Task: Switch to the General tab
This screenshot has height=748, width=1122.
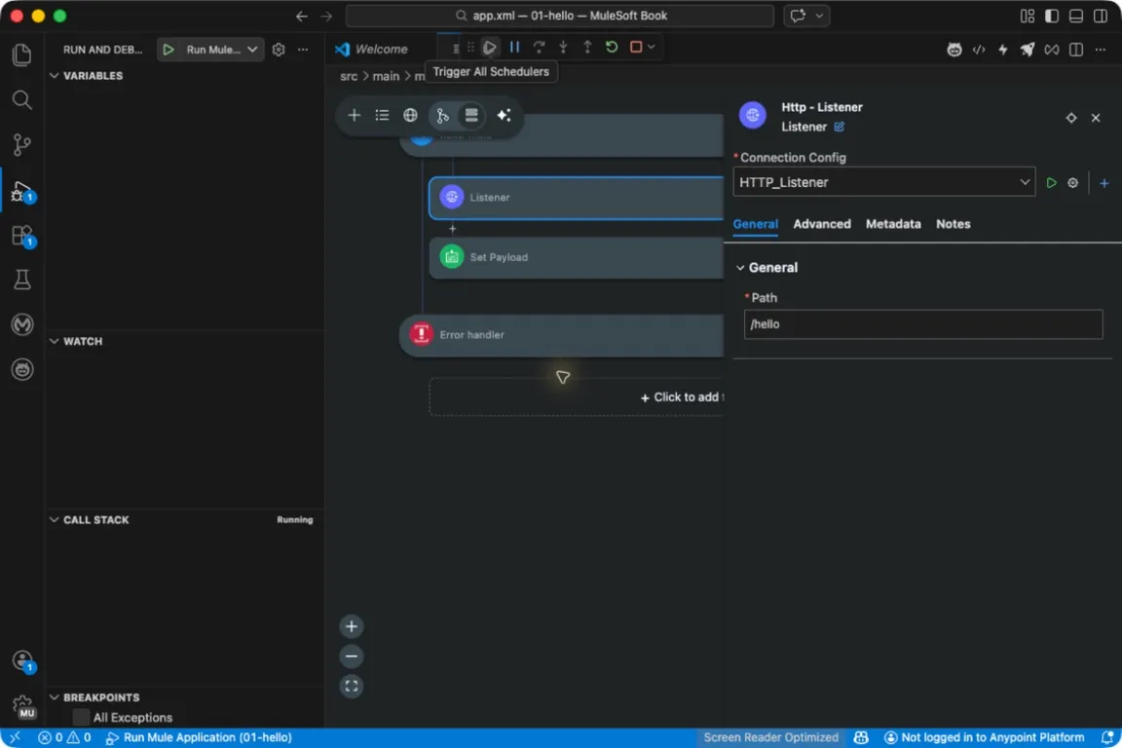Action: click(755, 224)
